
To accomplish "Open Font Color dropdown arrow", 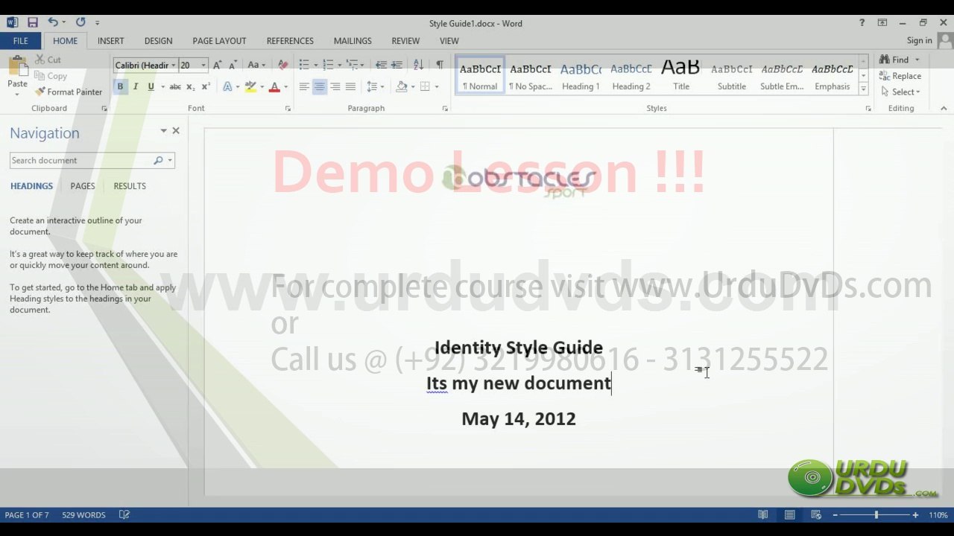I will (285, 87).
